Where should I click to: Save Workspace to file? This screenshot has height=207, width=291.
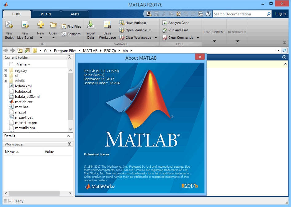107,30
